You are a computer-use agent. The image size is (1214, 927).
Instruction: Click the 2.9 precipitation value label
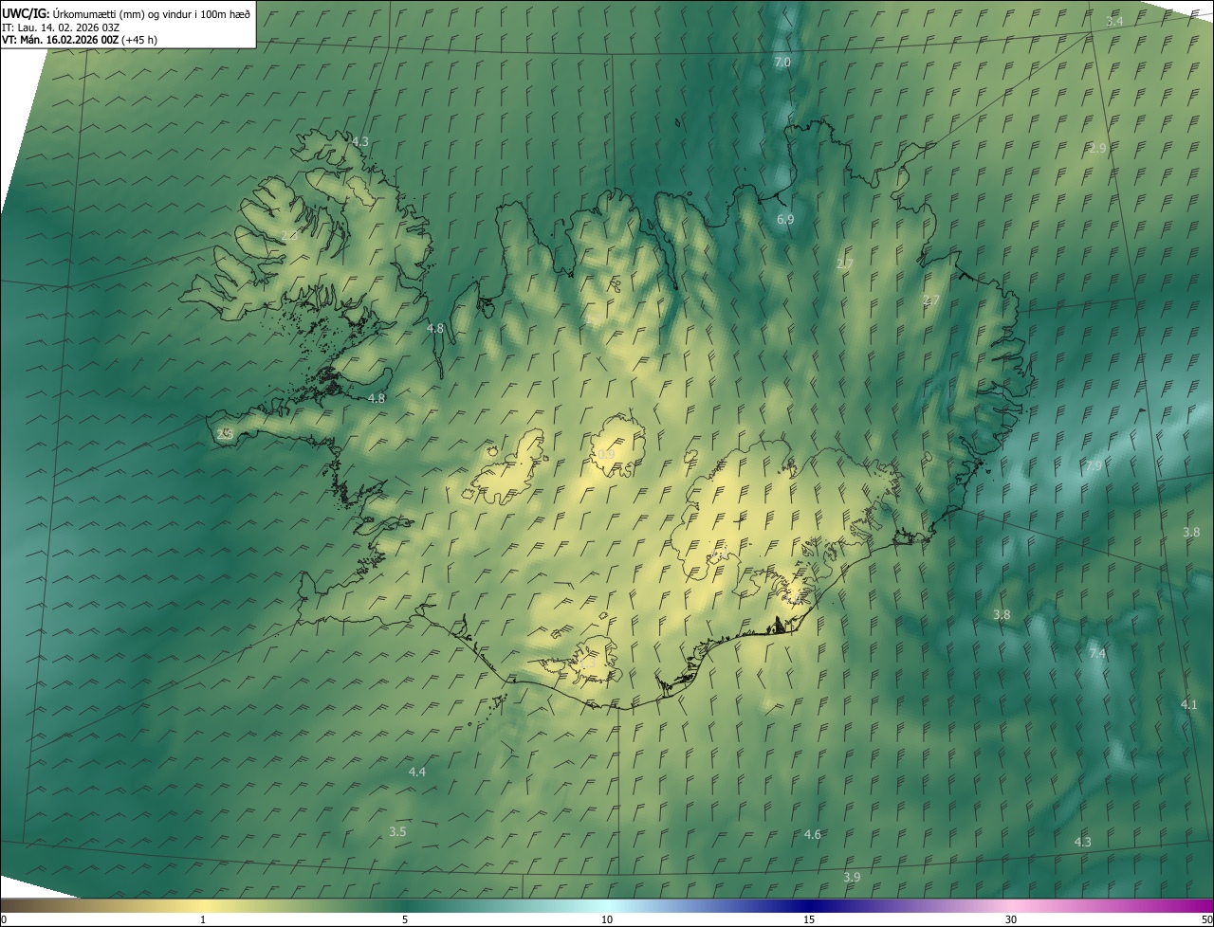(x=1097, y=148)
